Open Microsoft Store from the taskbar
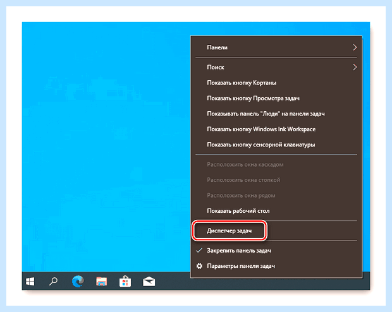Screen dimensions: 392x312 pos(125,281)
